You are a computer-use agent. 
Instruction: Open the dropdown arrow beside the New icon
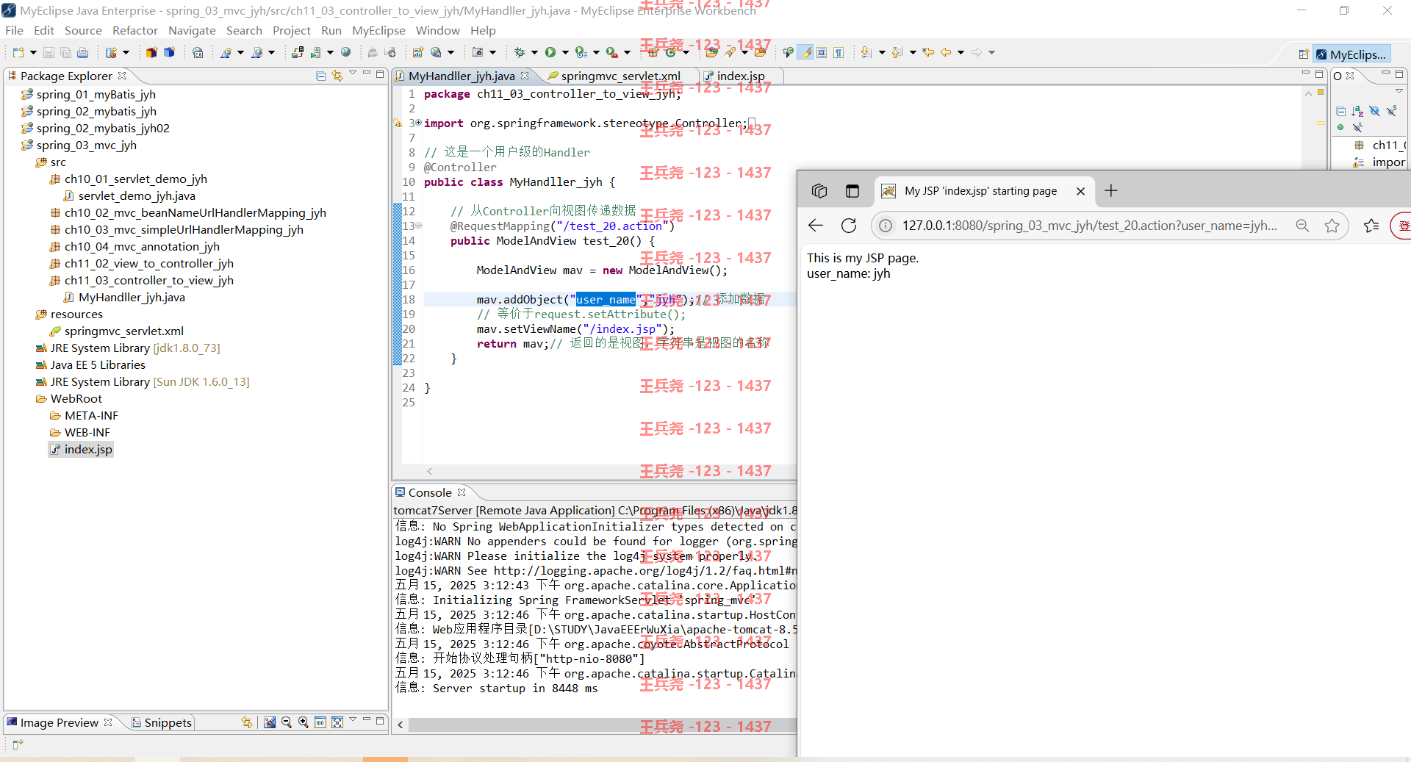click(x=33, y=52)
